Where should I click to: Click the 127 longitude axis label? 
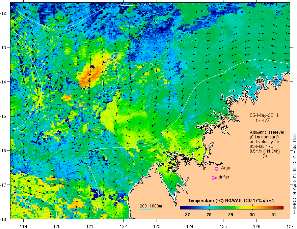290,226
